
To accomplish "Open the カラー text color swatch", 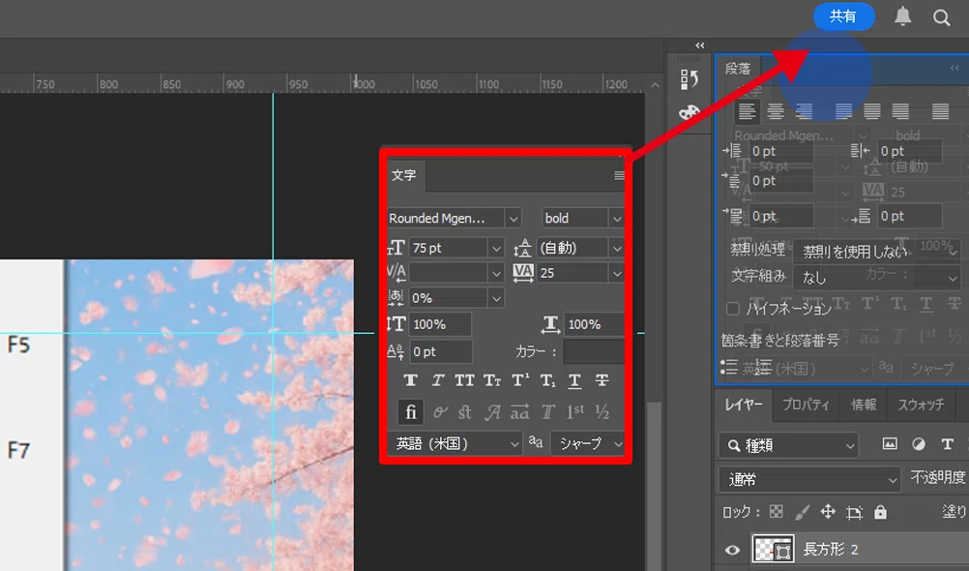I will [594, 351].
